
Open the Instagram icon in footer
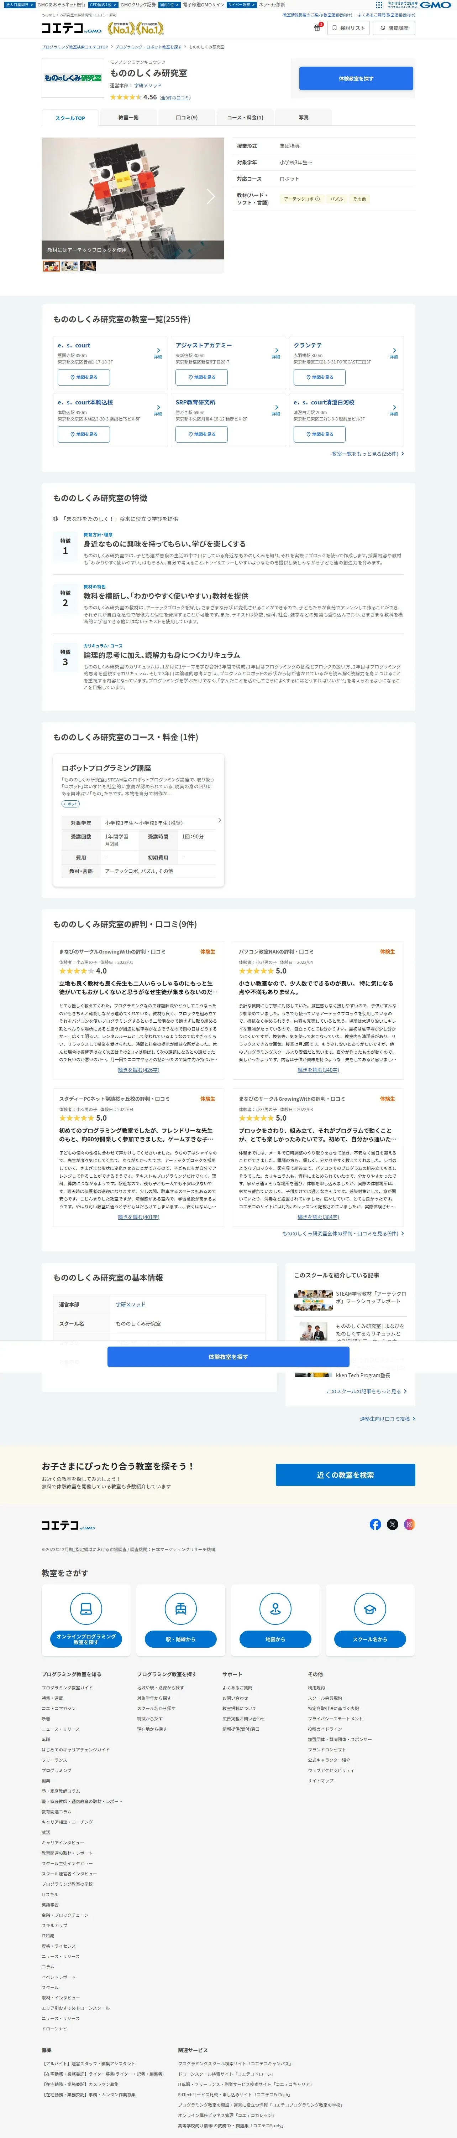[409, 1525]
